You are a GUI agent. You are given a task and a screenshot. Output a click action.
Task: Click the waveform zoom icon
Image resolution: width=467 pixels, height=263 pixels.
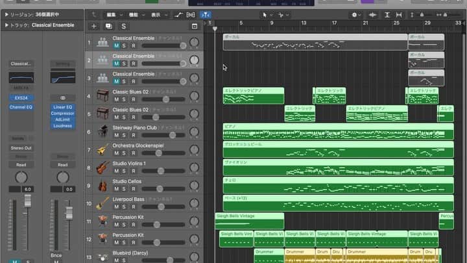(x=372, y=14)
